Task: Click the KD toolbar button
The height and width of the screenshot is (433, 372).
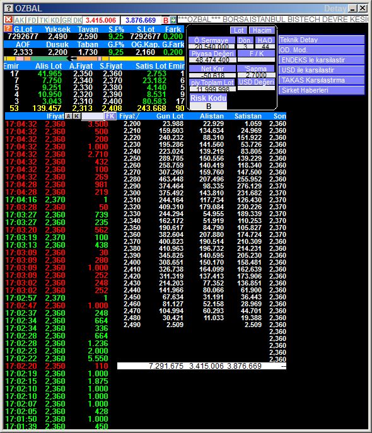Action: click(55, 20)
